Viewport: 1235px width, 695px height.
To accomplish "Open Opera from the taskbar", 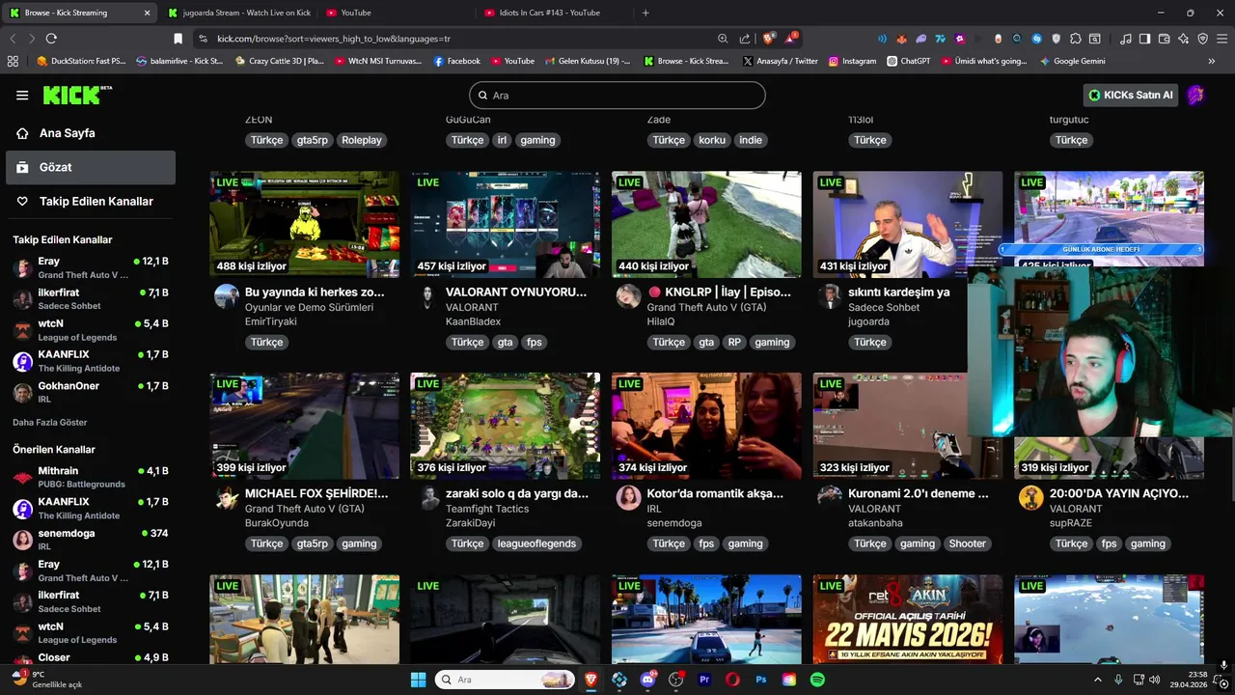I will (x=732, y=680).
